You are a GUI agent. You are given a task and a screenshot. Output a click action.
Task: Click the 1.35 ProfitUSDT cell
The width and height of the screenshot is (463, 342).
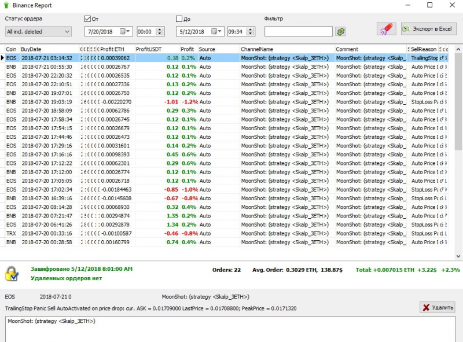157,216
